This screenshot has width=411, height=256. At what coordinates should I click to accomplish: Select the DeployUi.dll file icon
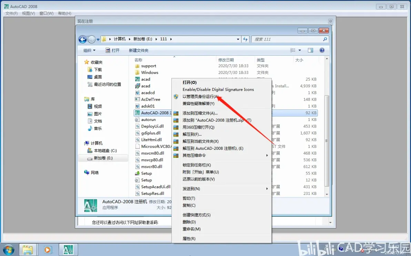click(137, 126)
